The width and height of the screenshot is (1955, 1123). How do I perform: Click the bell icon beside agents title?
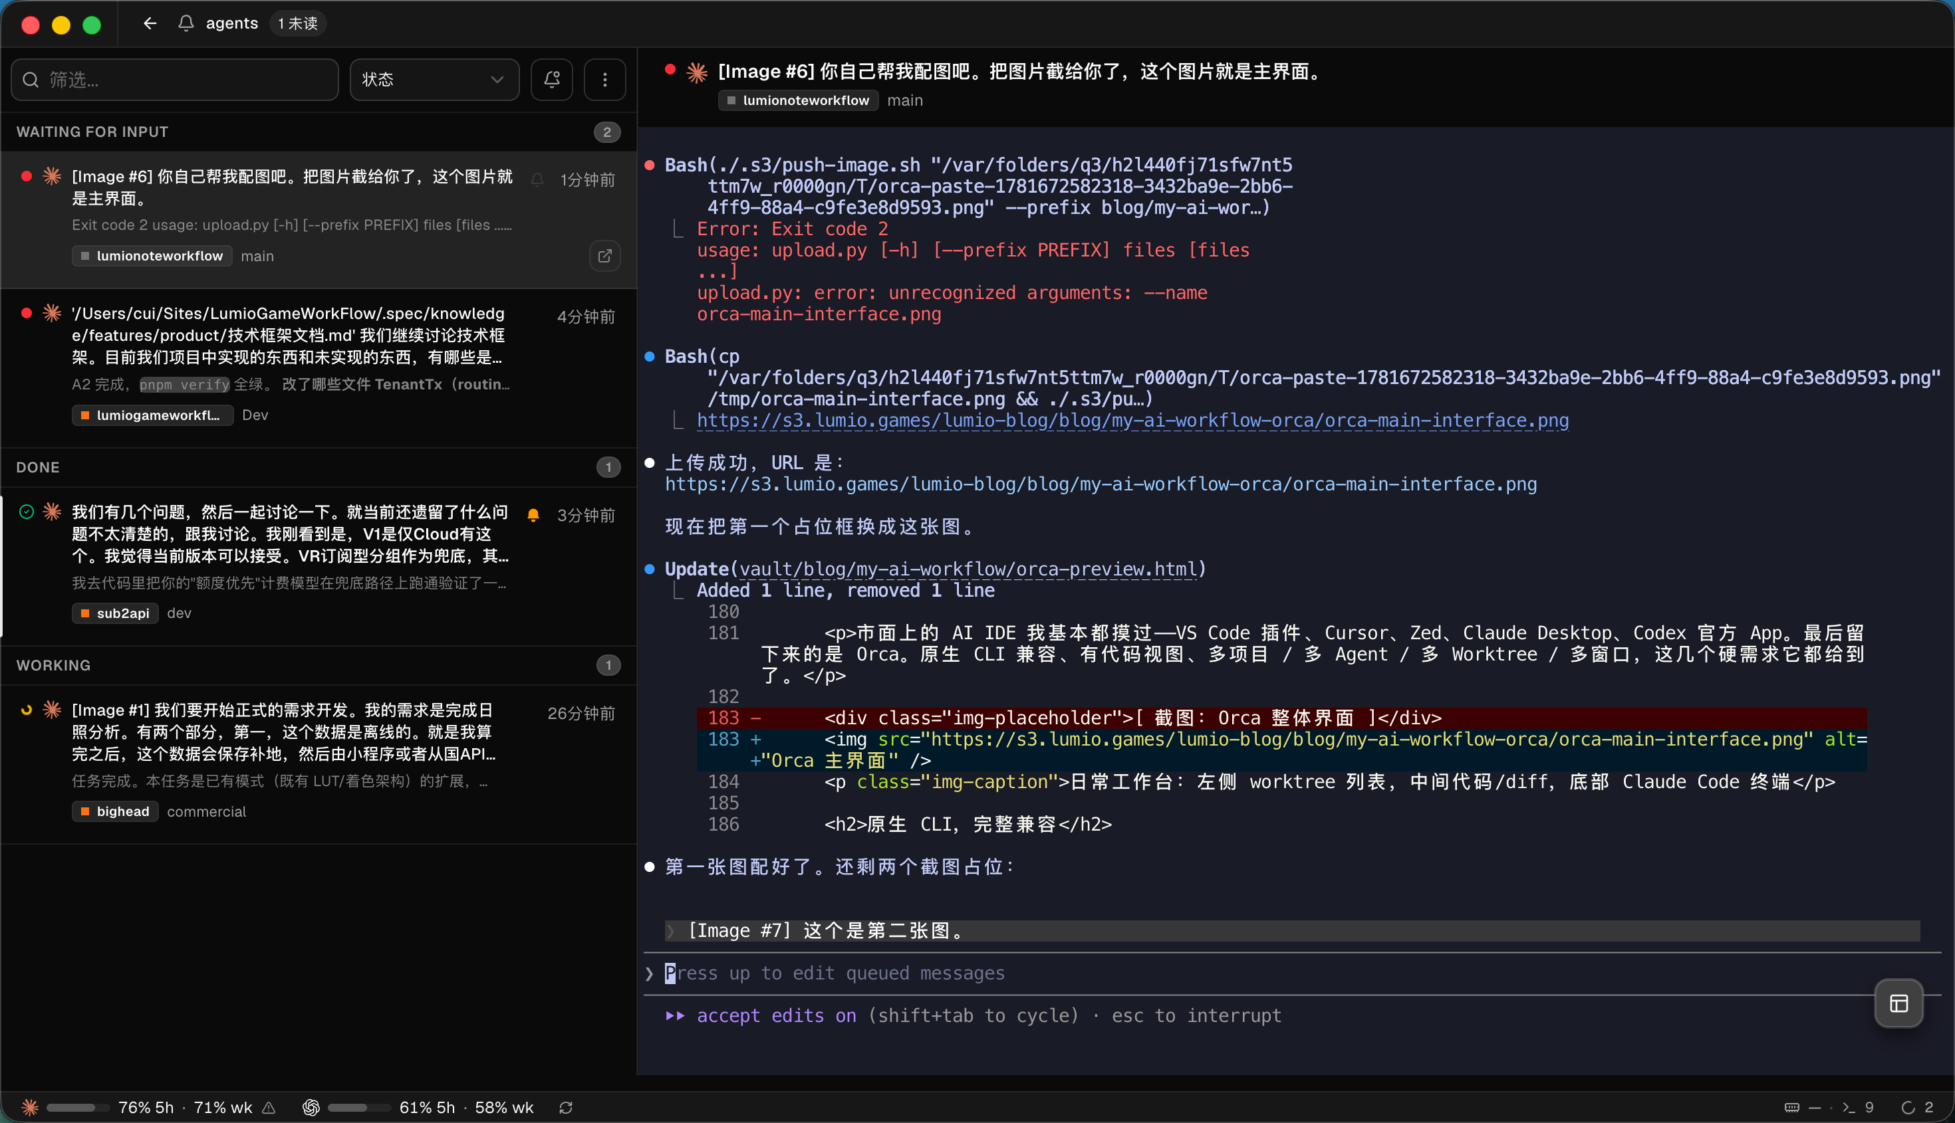(186, 24)
